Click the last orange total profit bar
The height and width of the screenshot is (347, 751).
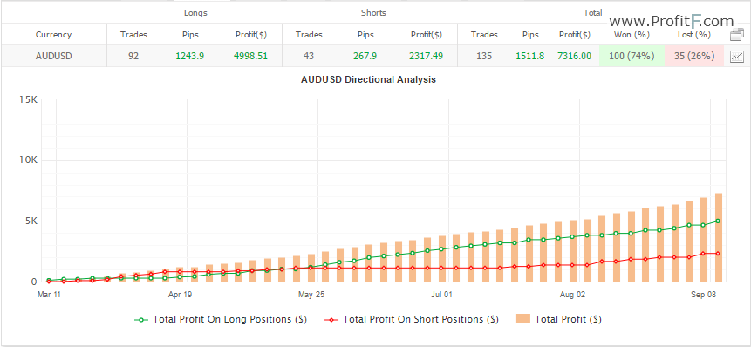click(x=719, y=237)
